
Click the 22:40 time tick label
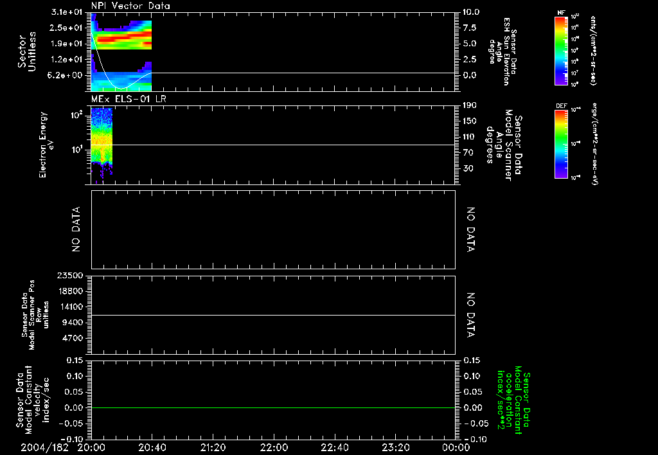[334, 447]
